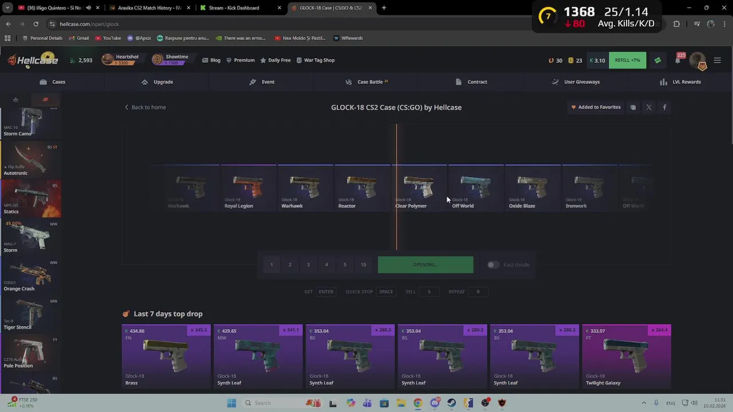
Task: Switch live feed to top drops crown icon
Action: click(x=15, y=100)
